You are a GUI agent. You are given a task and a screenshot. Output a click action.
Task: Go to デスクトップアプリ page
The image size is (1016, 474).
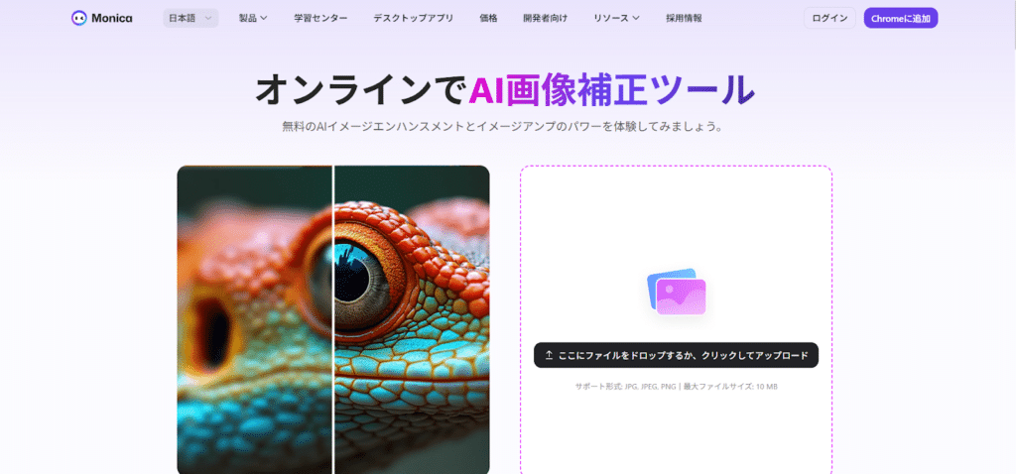point(413,18)
